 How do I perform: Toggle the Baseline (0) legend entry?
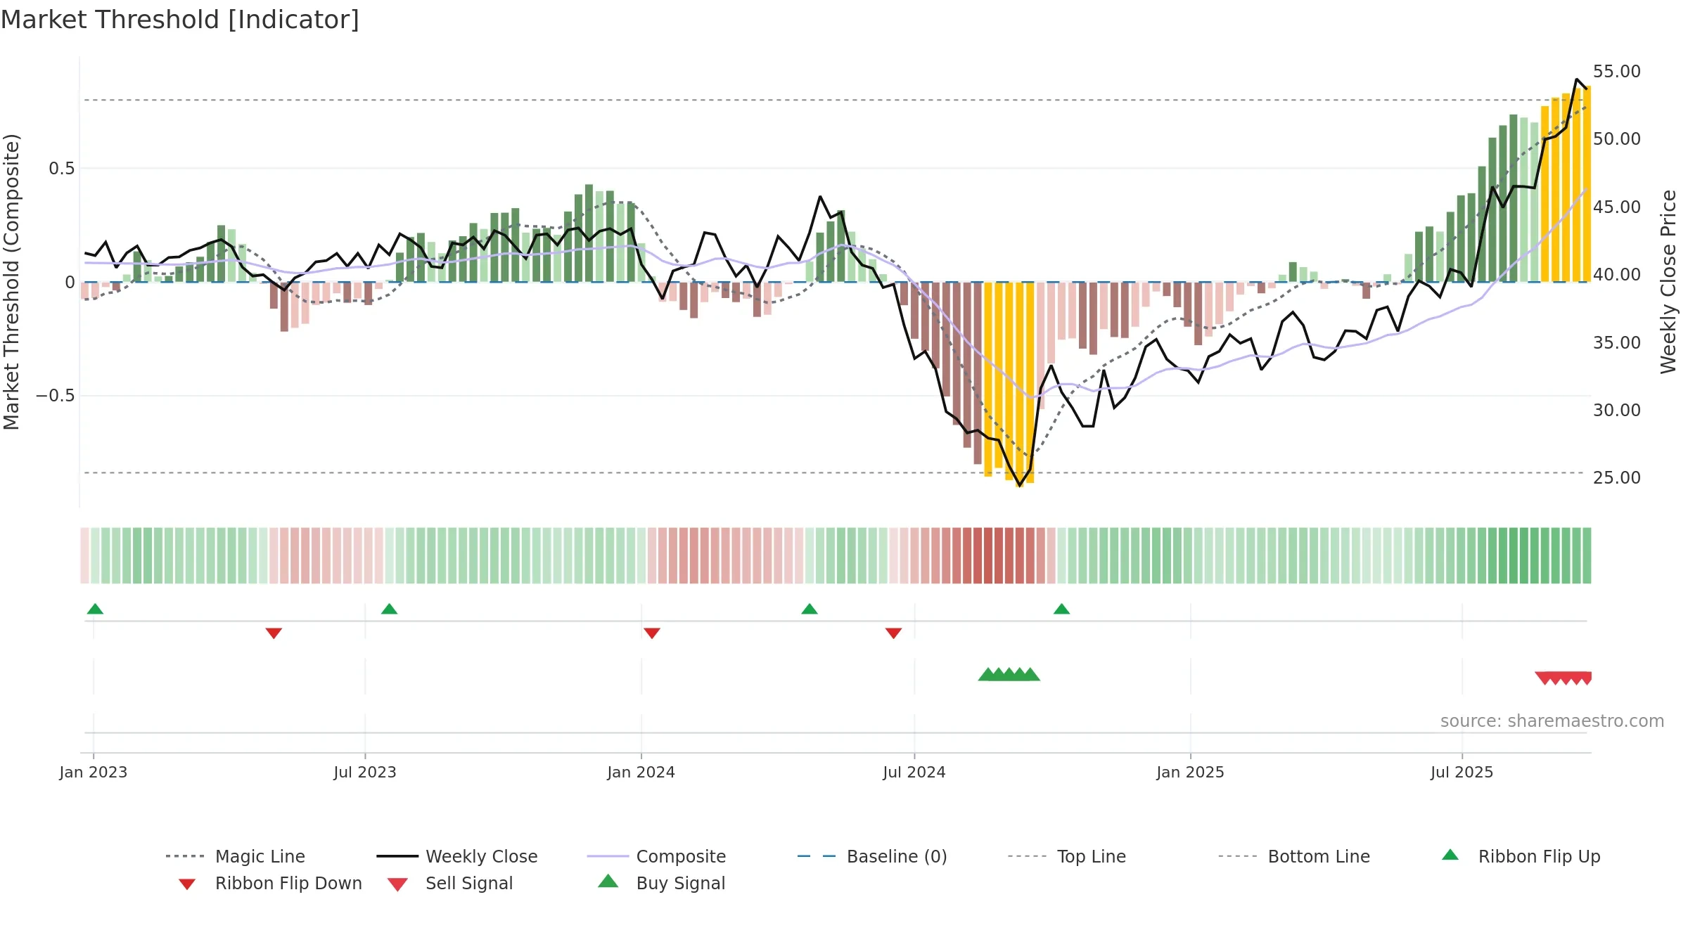pyautogui.click(x=872, y=856)
